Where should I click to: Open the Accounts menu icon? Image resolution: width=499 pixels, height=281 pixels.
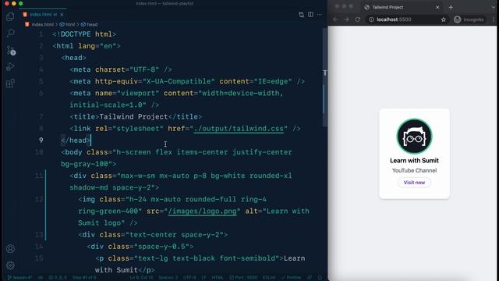[10, 248]
